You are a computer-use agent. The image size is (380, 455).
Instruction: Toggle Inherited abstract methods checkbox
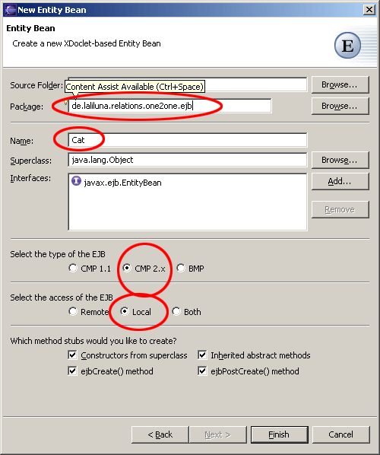(202, 355)
